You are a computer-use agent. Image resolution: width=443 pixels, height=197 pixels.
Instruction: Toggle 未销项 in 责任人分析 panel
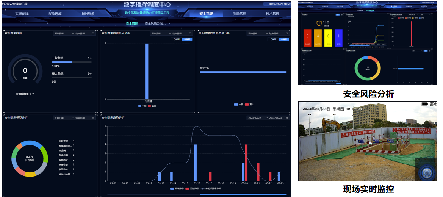click(x=187, y=39)
